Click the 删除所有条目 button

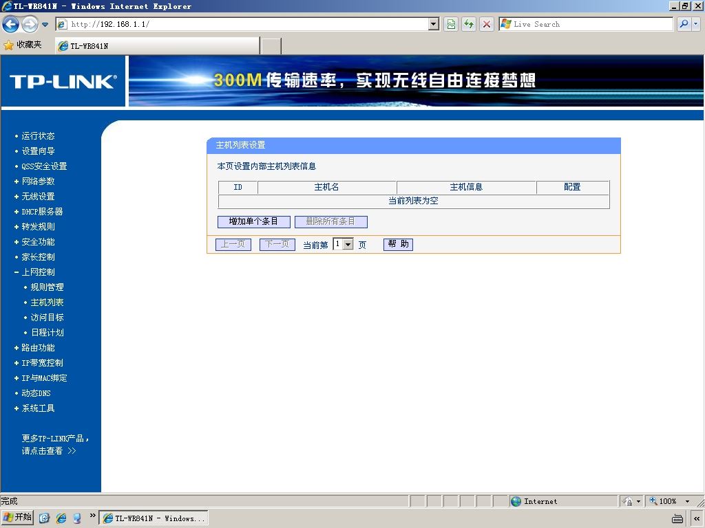pyautogui.click(x=331, y=222)
